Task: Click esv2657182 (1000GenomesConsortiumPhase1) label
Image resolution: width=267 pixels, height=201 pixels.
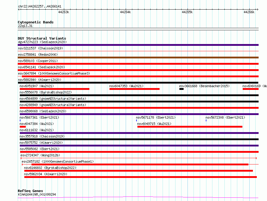Action: 58,161
